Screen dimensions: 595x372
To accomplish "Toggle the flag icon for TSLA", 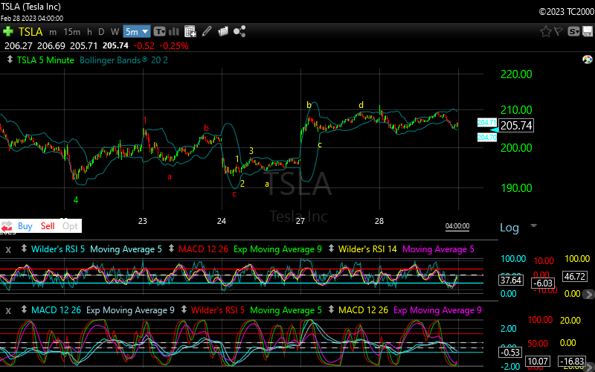I will pyautogui.click(x=559, y=31).
